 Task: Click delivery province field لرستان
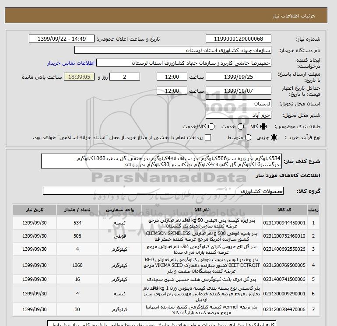[239, 104]
